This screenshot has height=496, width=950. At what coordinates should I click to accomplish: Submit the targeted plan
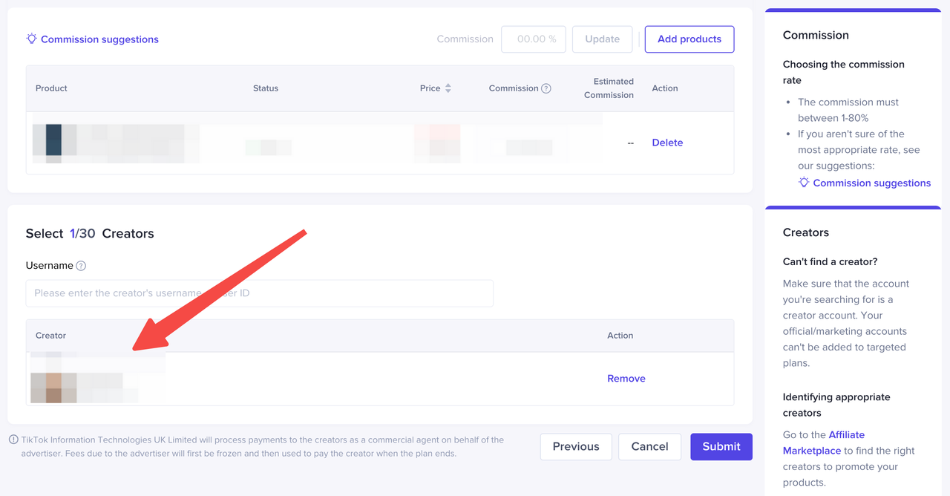721,446
